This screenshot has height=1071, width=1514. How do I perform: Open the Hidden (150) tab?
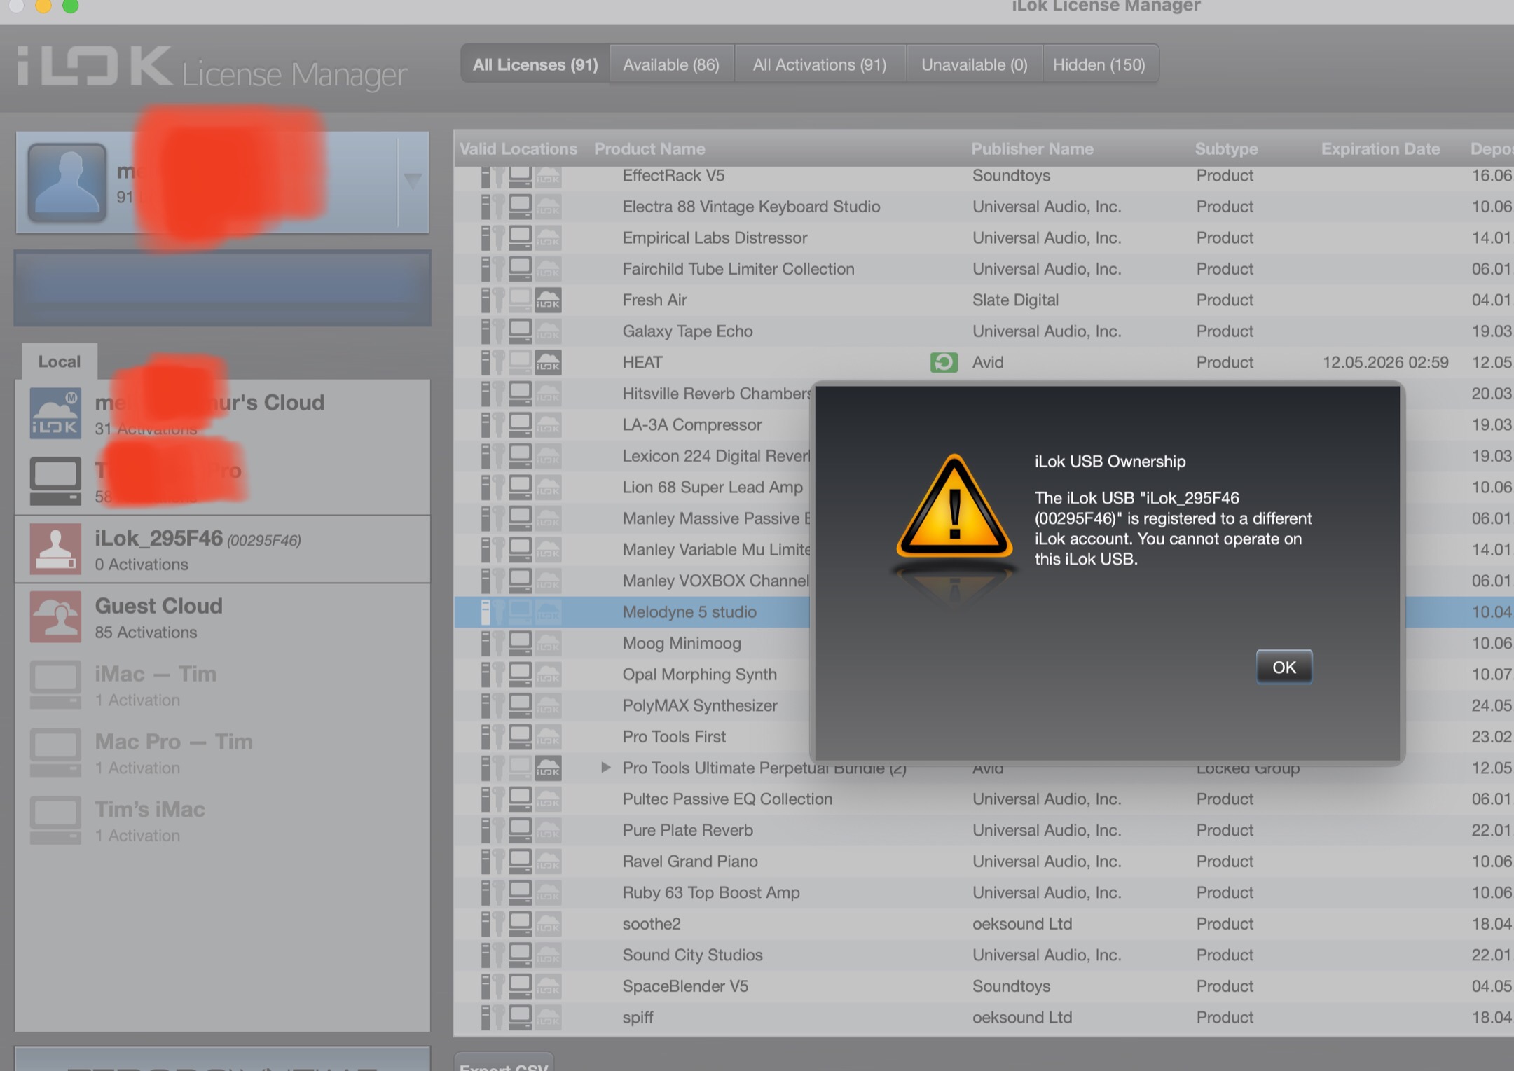click(1099, 64)
